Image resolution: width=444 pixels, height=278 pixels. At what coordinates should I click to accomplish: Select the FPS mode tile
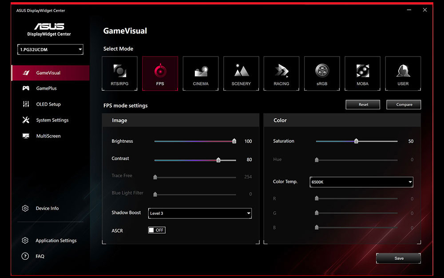(160, 73)
